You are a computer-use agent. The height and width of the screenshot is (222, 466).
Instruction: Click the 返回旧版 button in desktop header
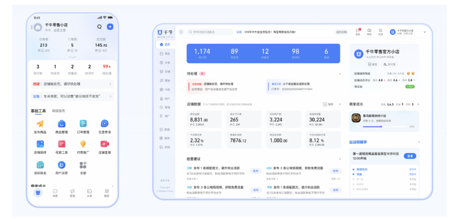coord(341,32)
